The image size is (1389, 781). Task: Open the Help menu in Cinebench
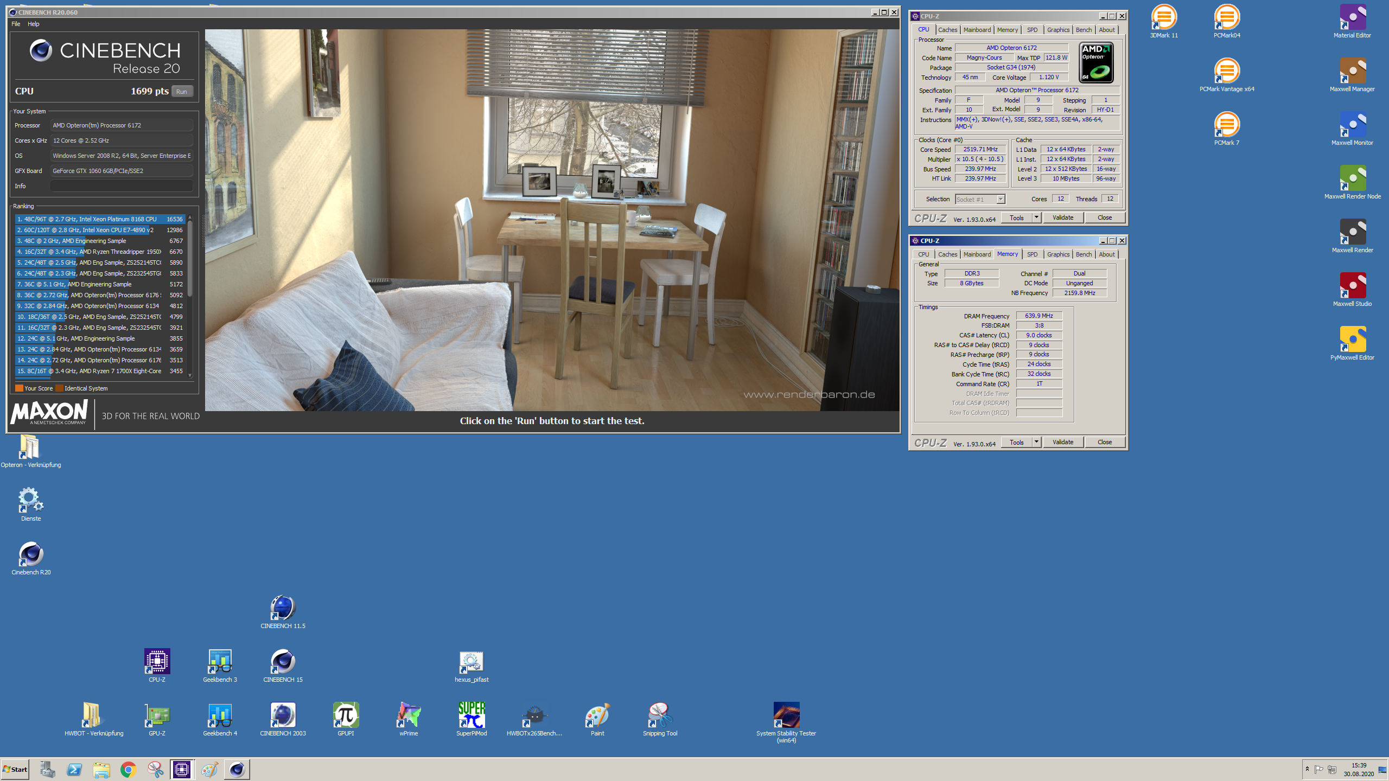[x=34, y=24]
